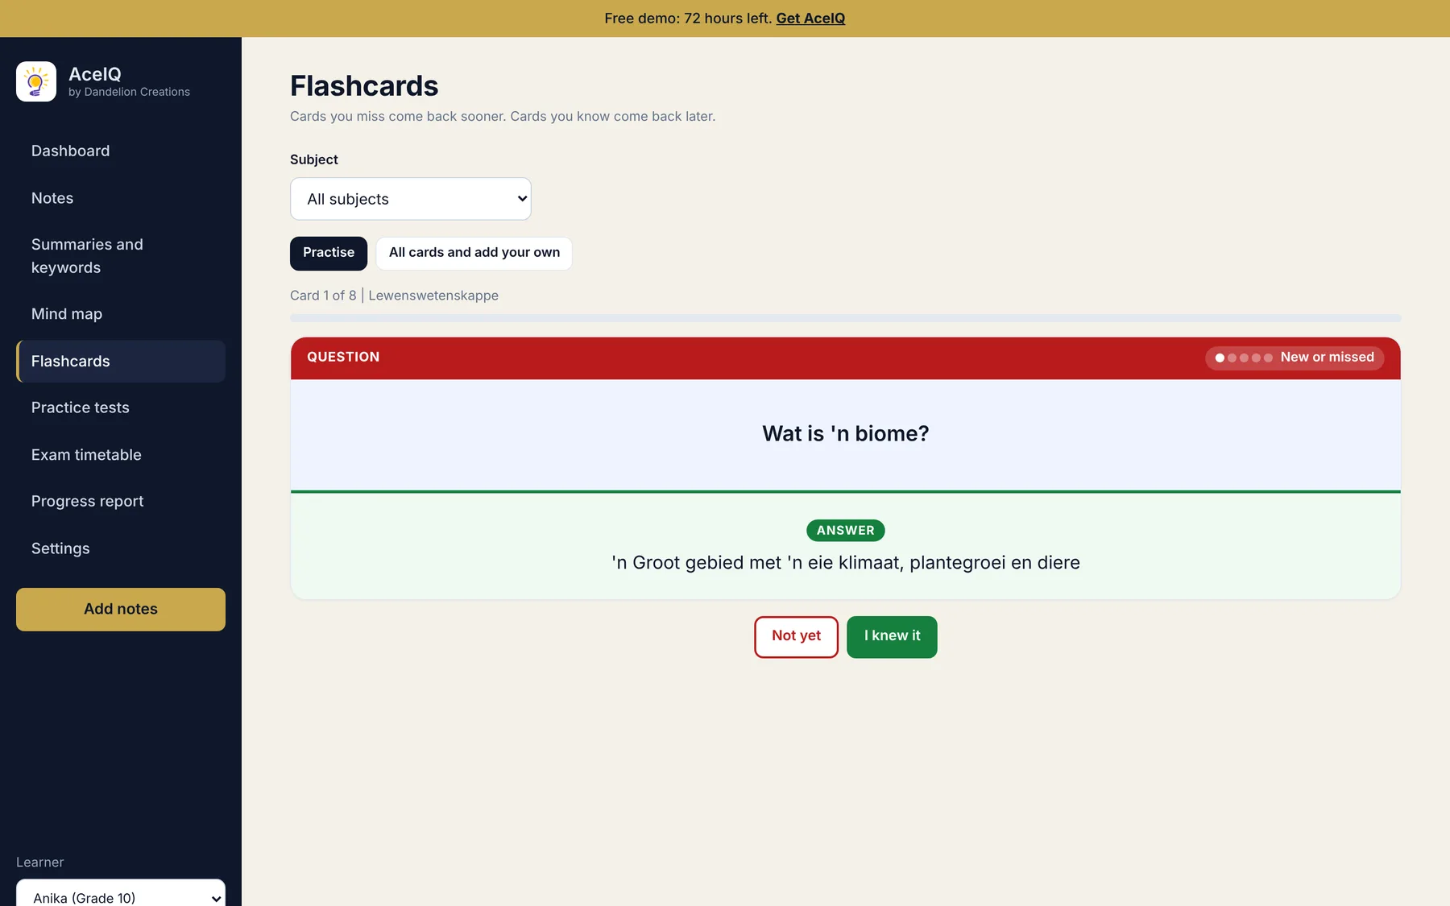Open the Progress report
Viewport: 1450px width, 906px height.
coord(121,501)
